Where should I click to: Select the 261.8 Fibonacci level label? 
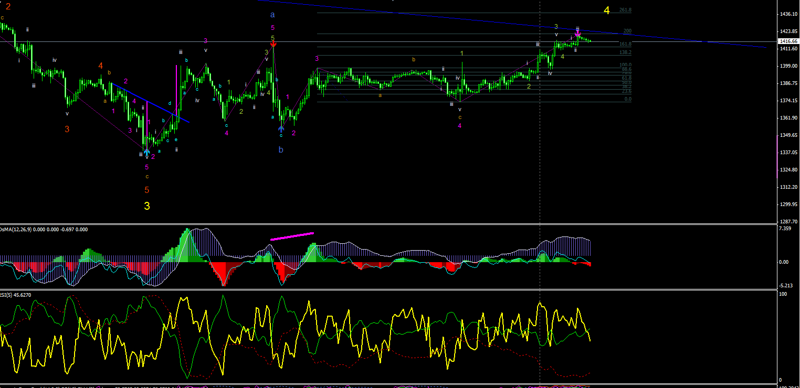click(625, 10)
